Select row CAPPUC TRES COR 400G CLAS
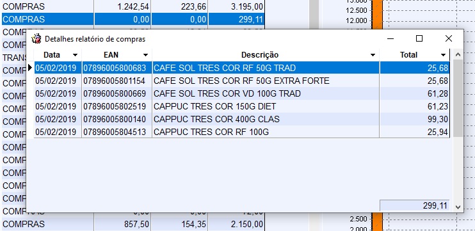Viewport: 475px width, 231px height. tap(241, 119)
